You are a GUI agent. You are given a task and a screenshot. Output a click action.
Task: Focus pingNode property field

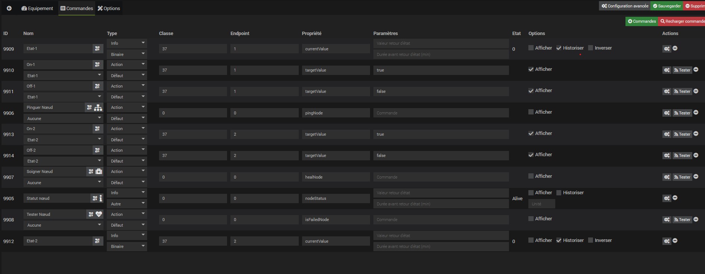click(x=336, y=113)
